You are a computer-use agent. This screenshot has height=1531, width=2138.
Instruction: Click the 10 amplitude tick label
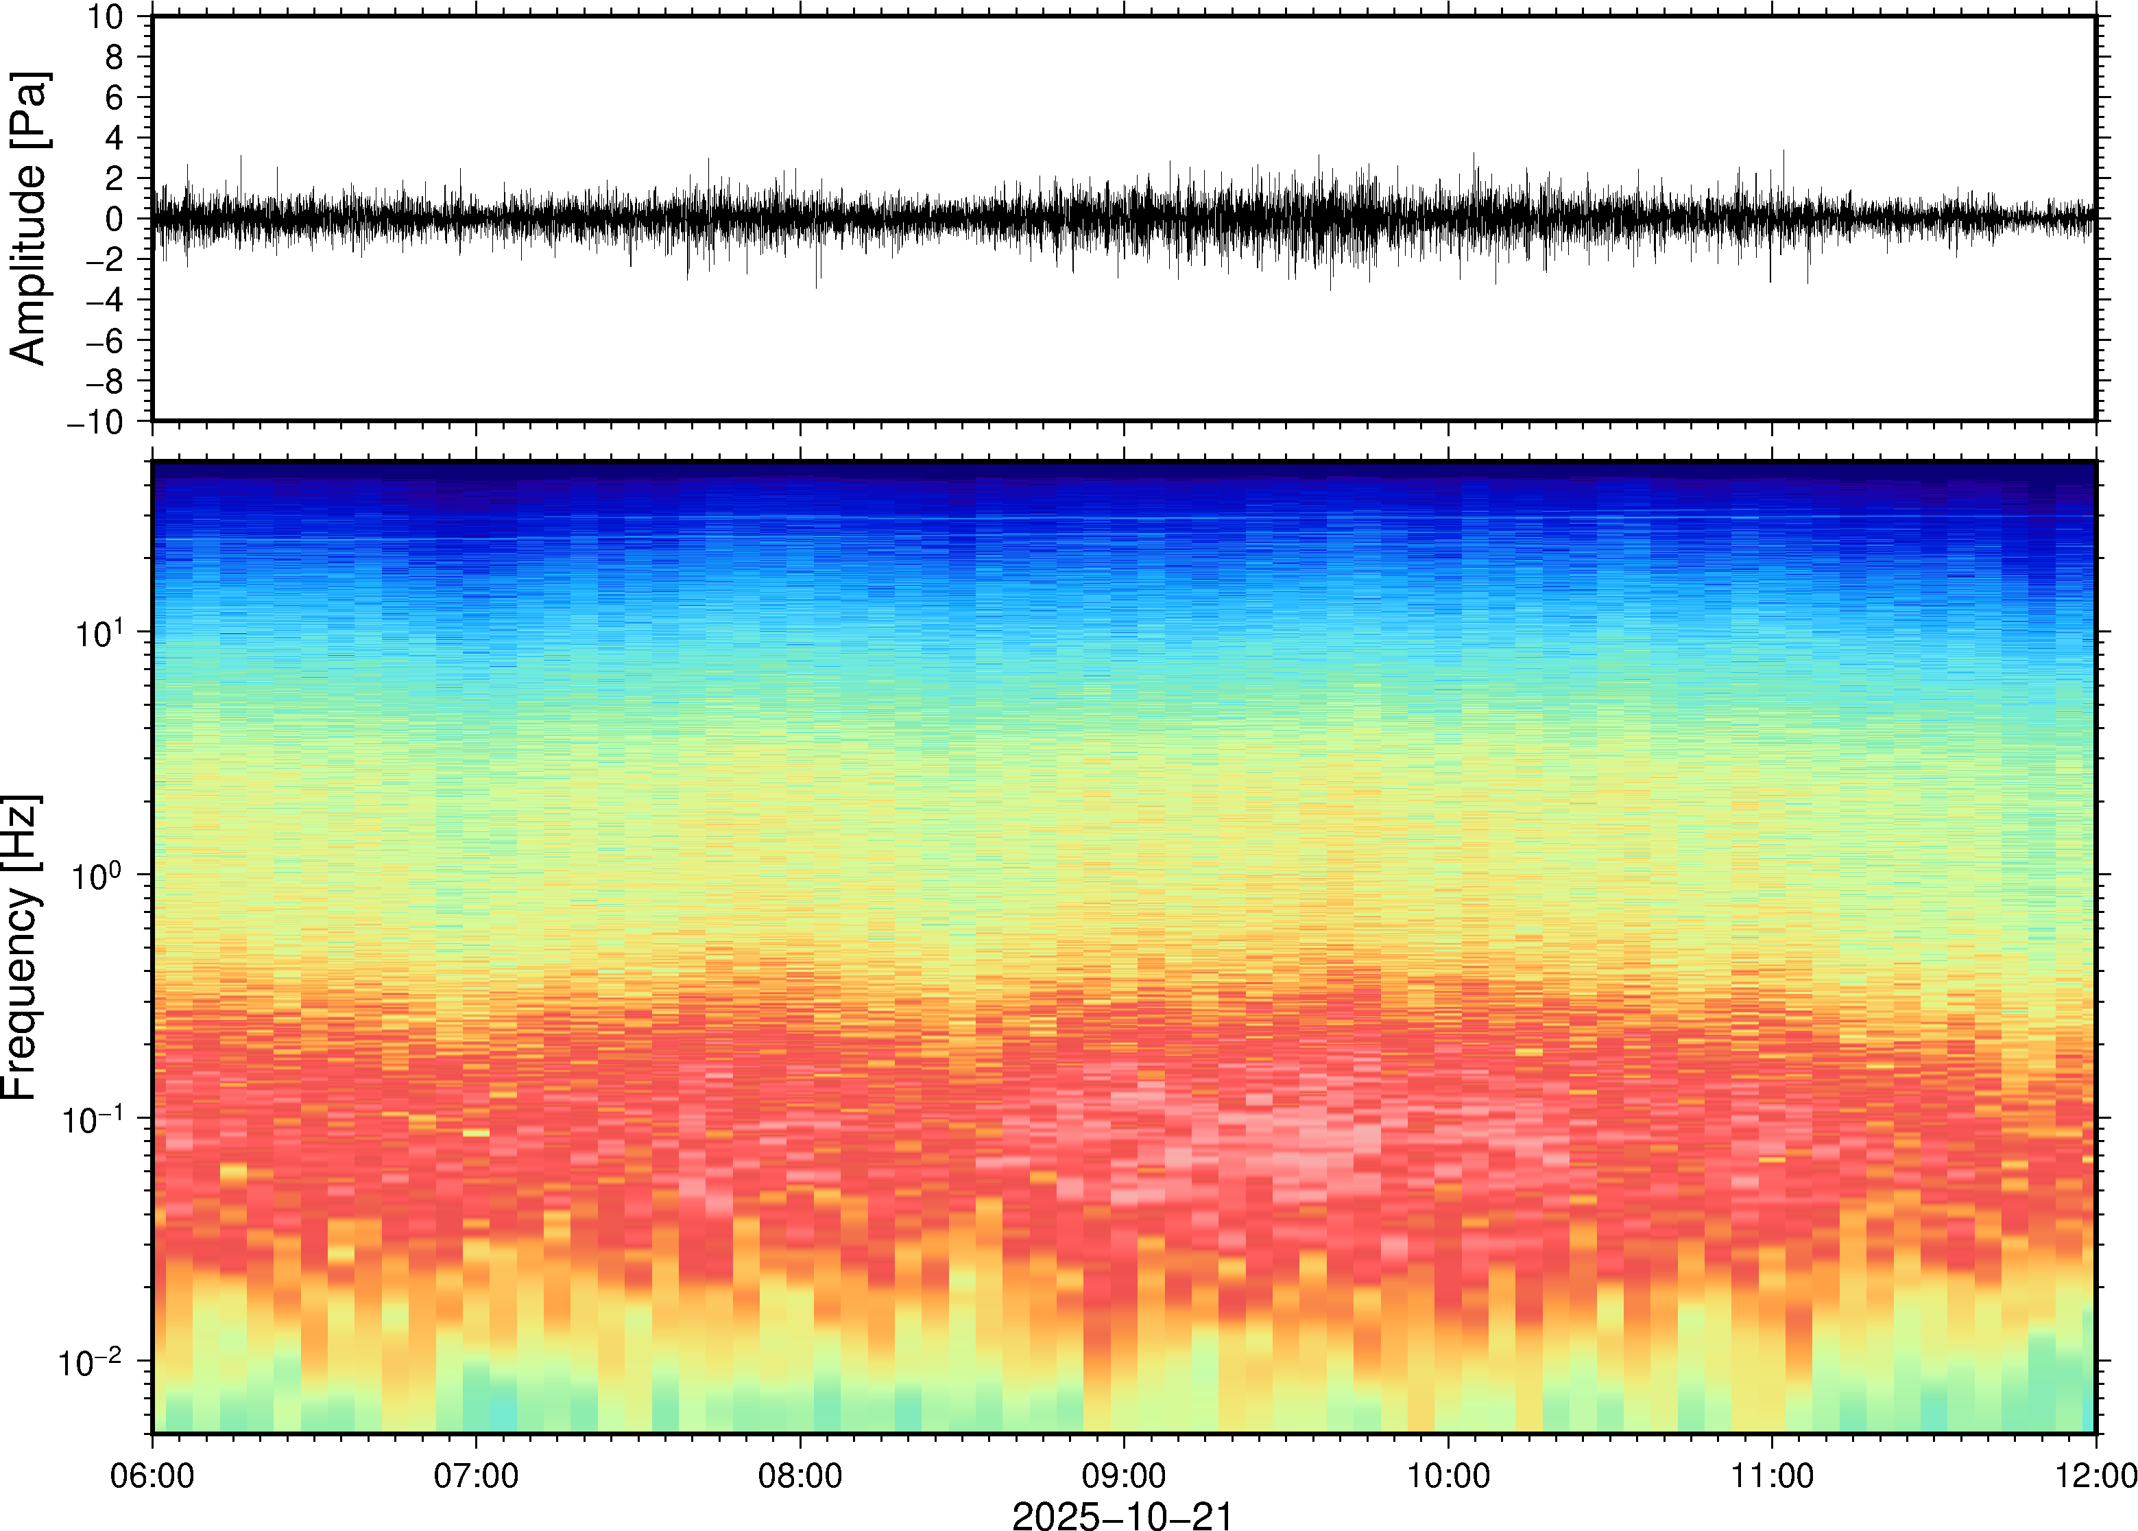click(x=106, y=17)
